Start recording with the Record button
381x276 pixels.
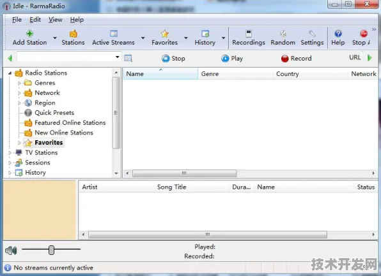(x=296, y=59)
